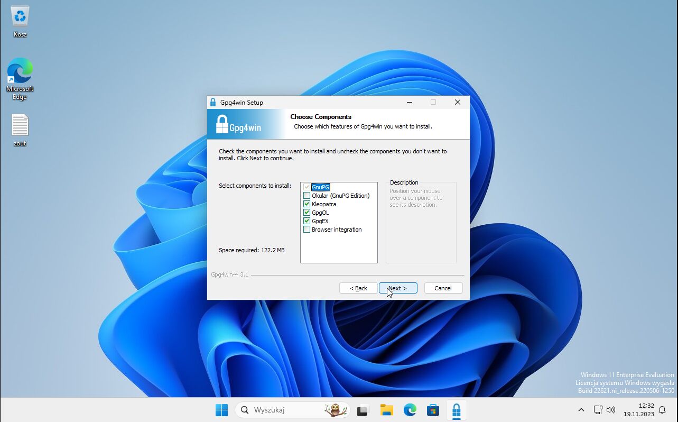
Task: Select the zout text file on desktop
Action: coord(20,126)
